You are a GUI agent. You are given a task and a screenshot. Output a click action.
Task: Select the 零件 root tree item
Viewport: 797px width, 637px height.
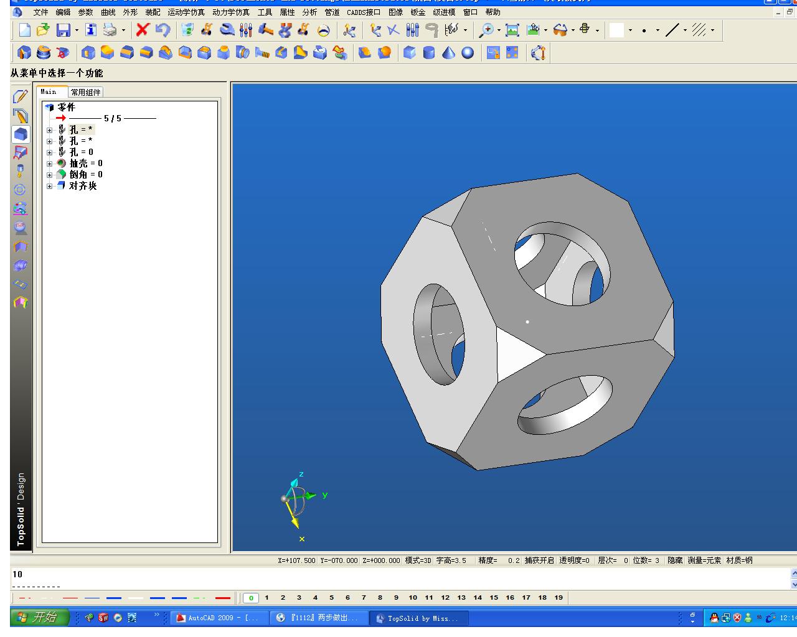[x=67, y=108]
